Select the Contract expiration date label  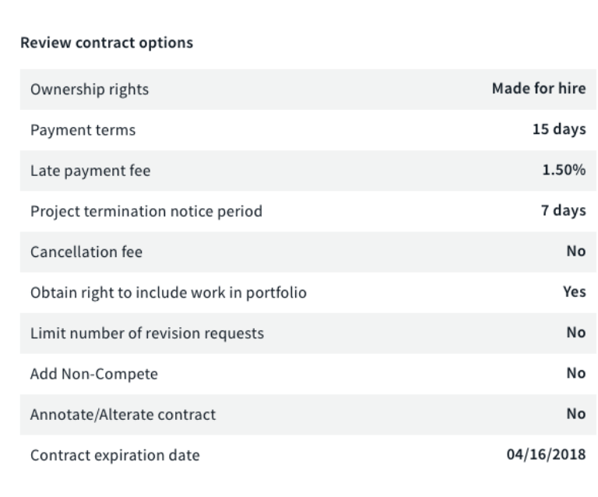pos(114,455)
